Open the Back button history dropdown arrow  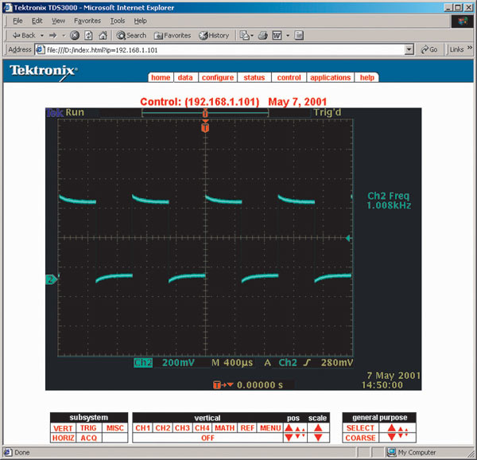(x=41, y=36)
